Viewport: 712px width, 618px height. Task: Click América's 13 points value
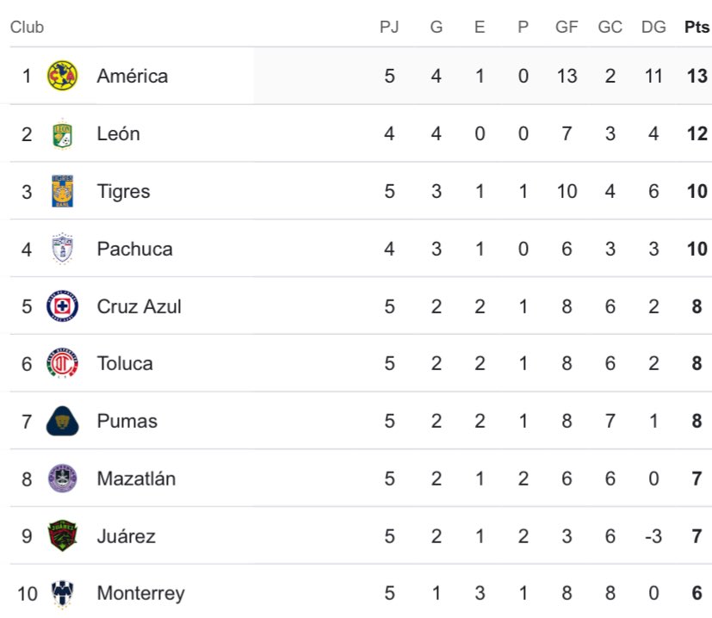[x=697, y=76]
